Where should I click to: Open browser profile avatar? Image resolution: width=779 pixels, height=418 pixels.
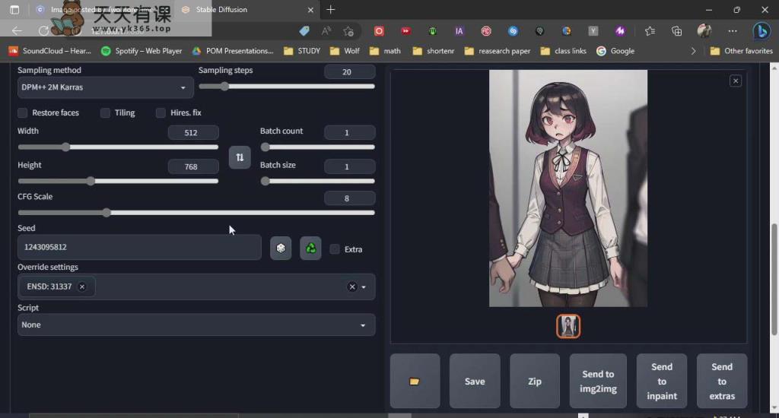(704, 31)
